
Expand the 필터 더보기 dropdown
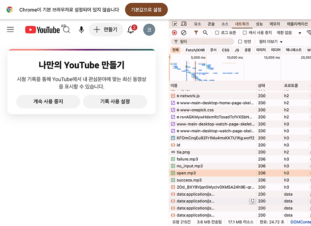point(271,42)
